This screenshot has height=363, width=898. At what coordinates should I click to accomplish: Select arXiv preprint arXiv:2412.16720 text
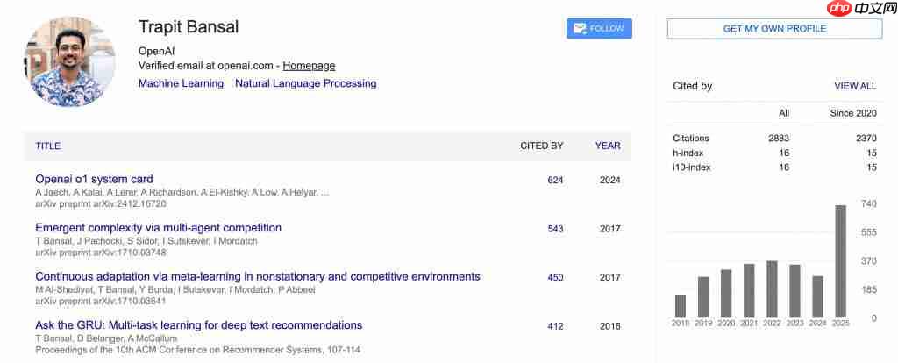tap(101, 203)
